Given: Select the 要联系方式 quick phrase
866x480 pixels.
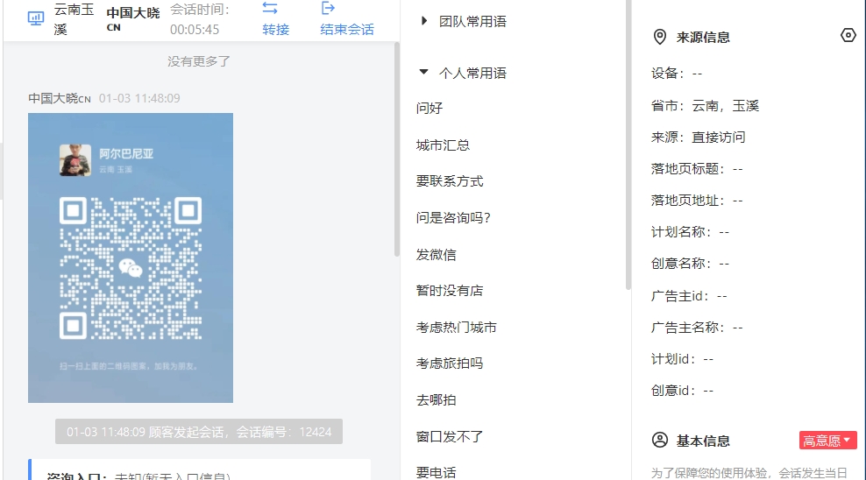Looking at the screenshot, I should pyautogui.click(x=450, y=181).
